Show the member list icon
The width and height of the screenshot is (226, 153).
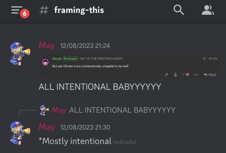pyautogui.click(x=208, y=10)
